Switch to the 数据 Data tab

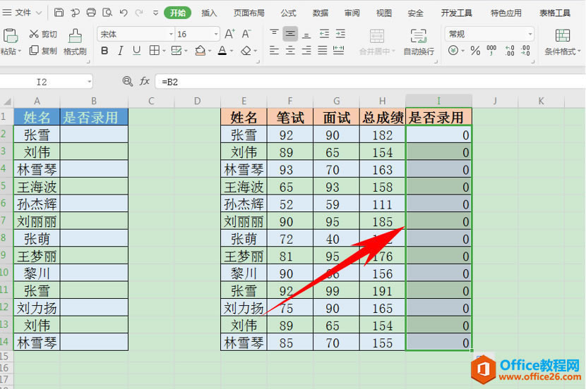pyautogui.click(x=321, y=13)
